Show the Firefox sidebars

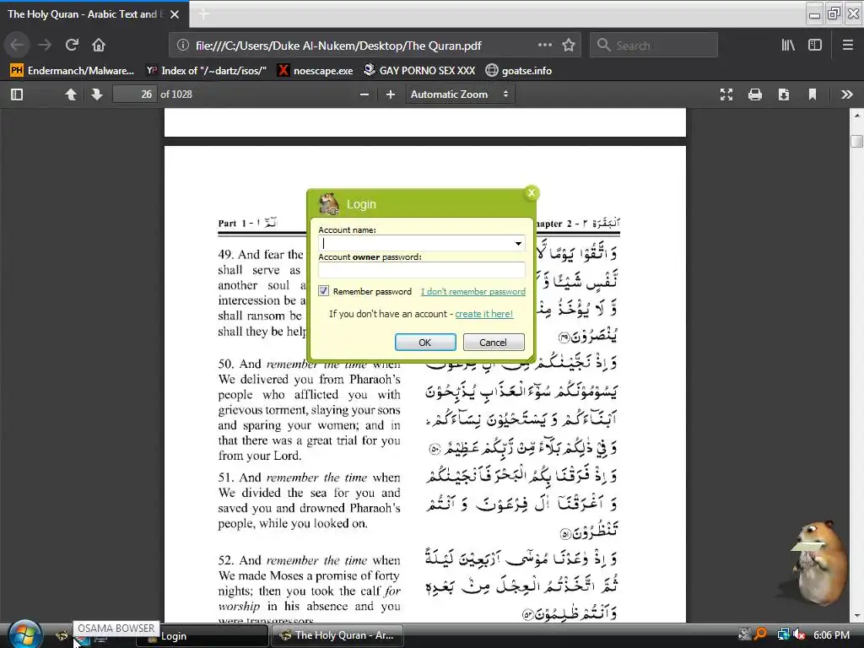tap(815, 46)
